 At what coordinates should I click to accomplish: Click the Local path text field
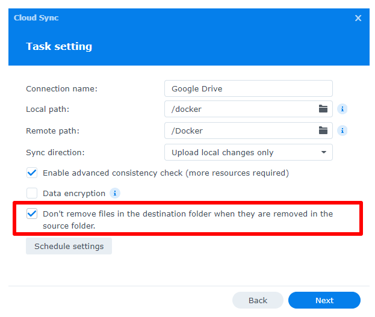click(240, 109)
